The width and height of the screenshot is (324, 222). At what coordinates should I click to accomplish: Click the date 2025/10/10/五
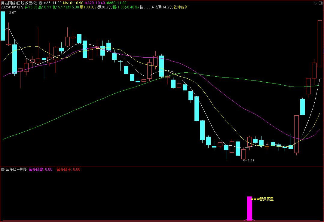point(12,8)
